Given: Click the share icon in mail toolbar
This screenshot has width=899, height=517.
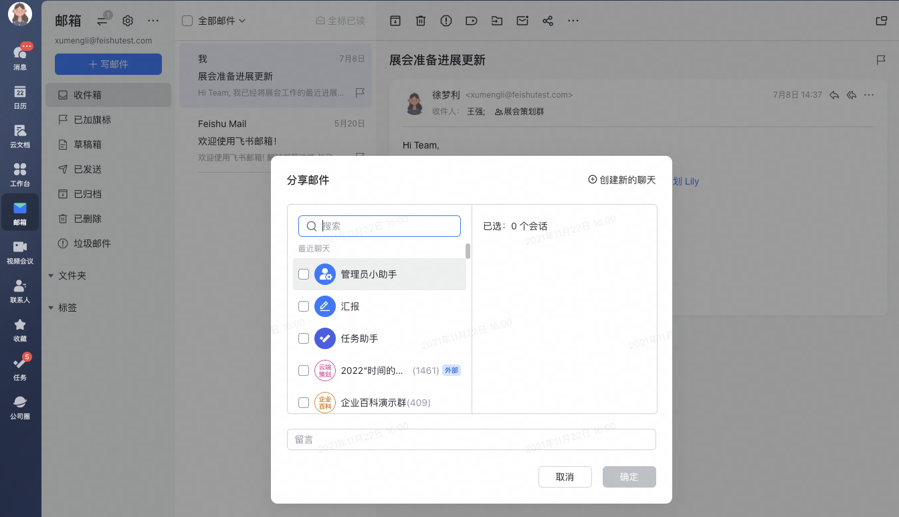Looking at the screenshot, I should (548, 21).
